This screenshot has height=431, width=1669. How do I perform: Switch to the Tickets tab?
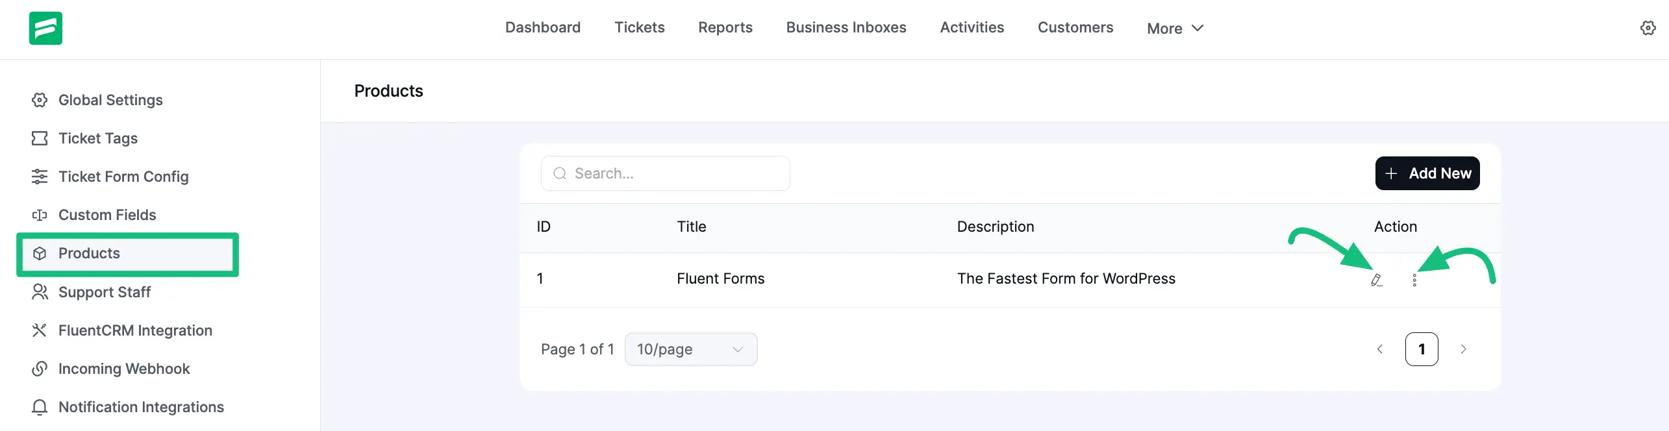coord(639,27)
